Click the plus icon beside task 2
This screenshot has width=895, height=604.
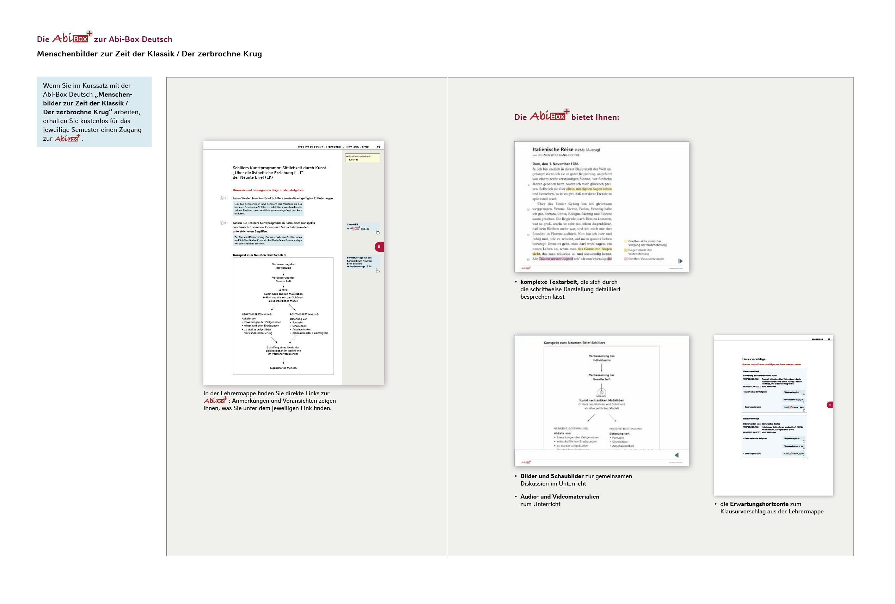point(221,222)
